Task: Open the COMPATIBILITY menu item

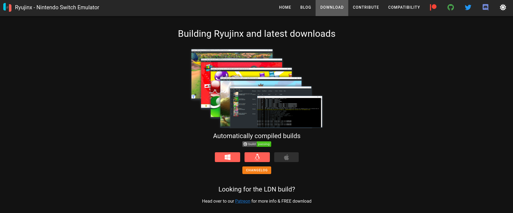Action: point(404,7)
